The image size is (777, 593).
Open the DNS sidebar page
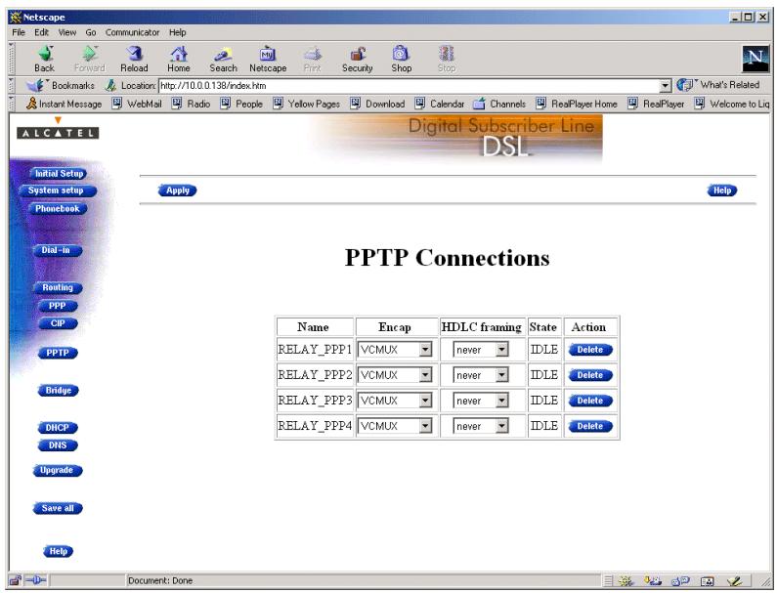[x=58, y=445]
